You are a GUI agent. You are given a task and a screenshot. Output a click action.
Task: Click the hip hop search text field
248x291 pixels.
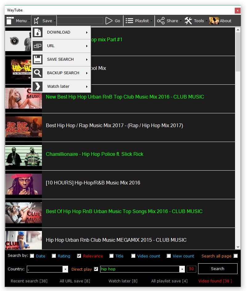pyautogui.click(x=140, y=269)
